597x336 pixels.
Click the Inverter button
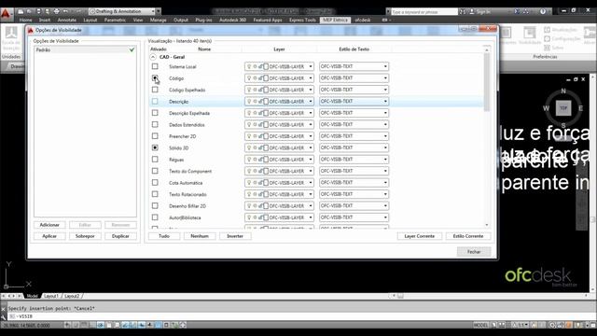[x=235, y=236]
